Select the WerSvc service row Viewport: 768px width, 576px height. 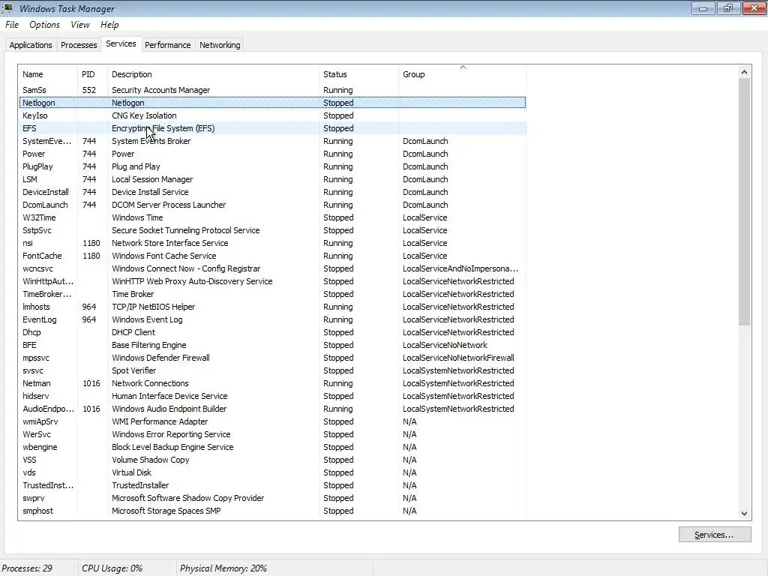(272, 434)
